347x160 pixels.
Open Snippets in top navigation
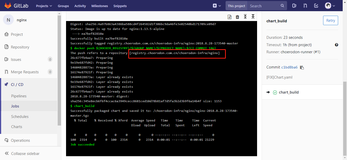pos(120,6)
